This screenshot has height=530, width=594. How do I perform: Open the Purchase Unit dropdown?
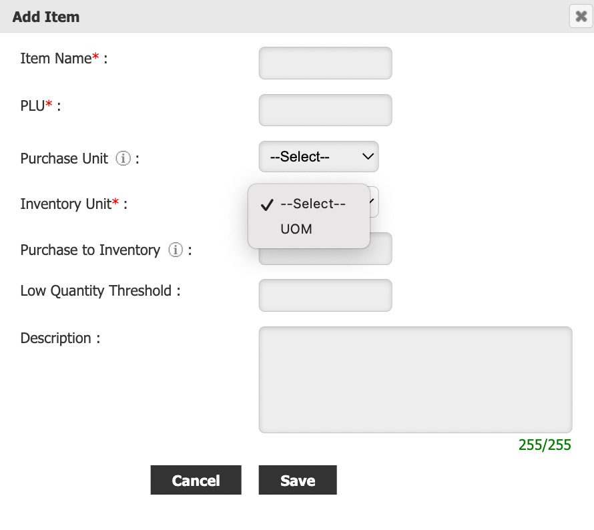point(318,157)
